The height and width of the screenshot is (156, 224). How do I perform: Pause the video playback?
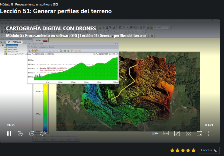point(9,133)
